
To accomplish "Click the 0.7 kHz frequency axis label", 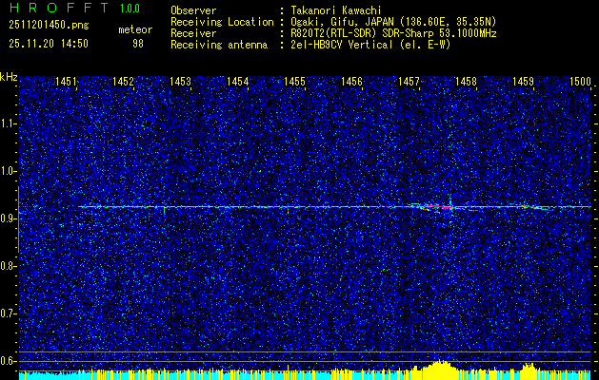I will coord(8,313).
